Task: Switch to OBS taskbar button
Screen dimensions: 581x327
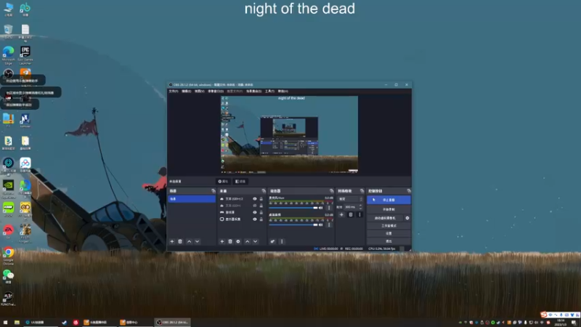Action: [x=173, y=323]
